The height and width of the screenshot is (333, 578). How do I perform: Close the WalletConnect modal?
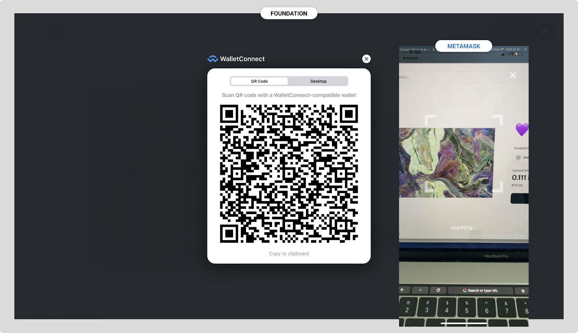tap(366, 59)
